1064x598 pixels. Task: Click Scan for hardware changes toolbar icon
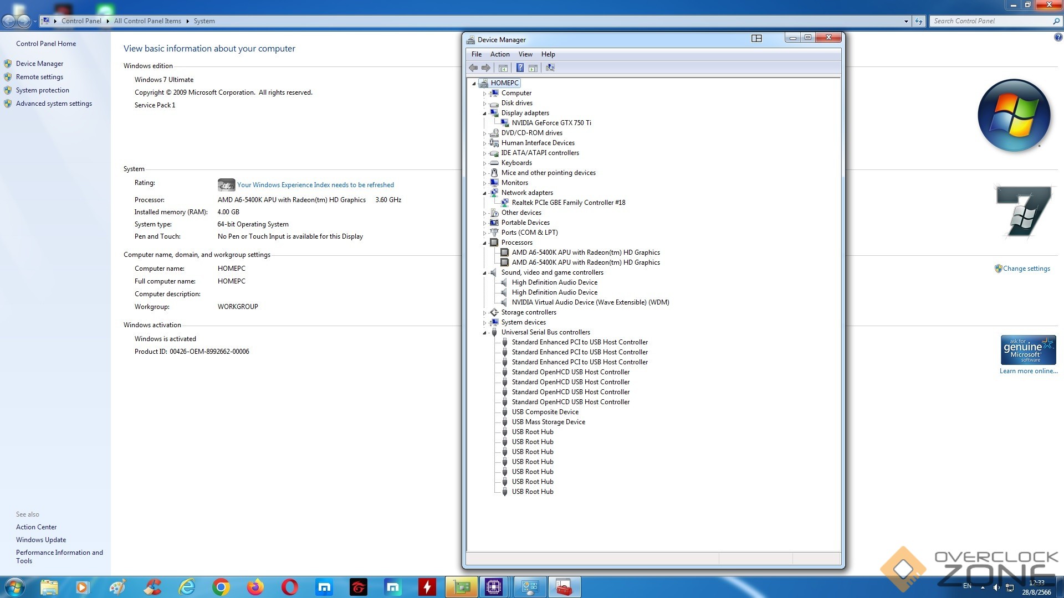click(x=550, y=68)
